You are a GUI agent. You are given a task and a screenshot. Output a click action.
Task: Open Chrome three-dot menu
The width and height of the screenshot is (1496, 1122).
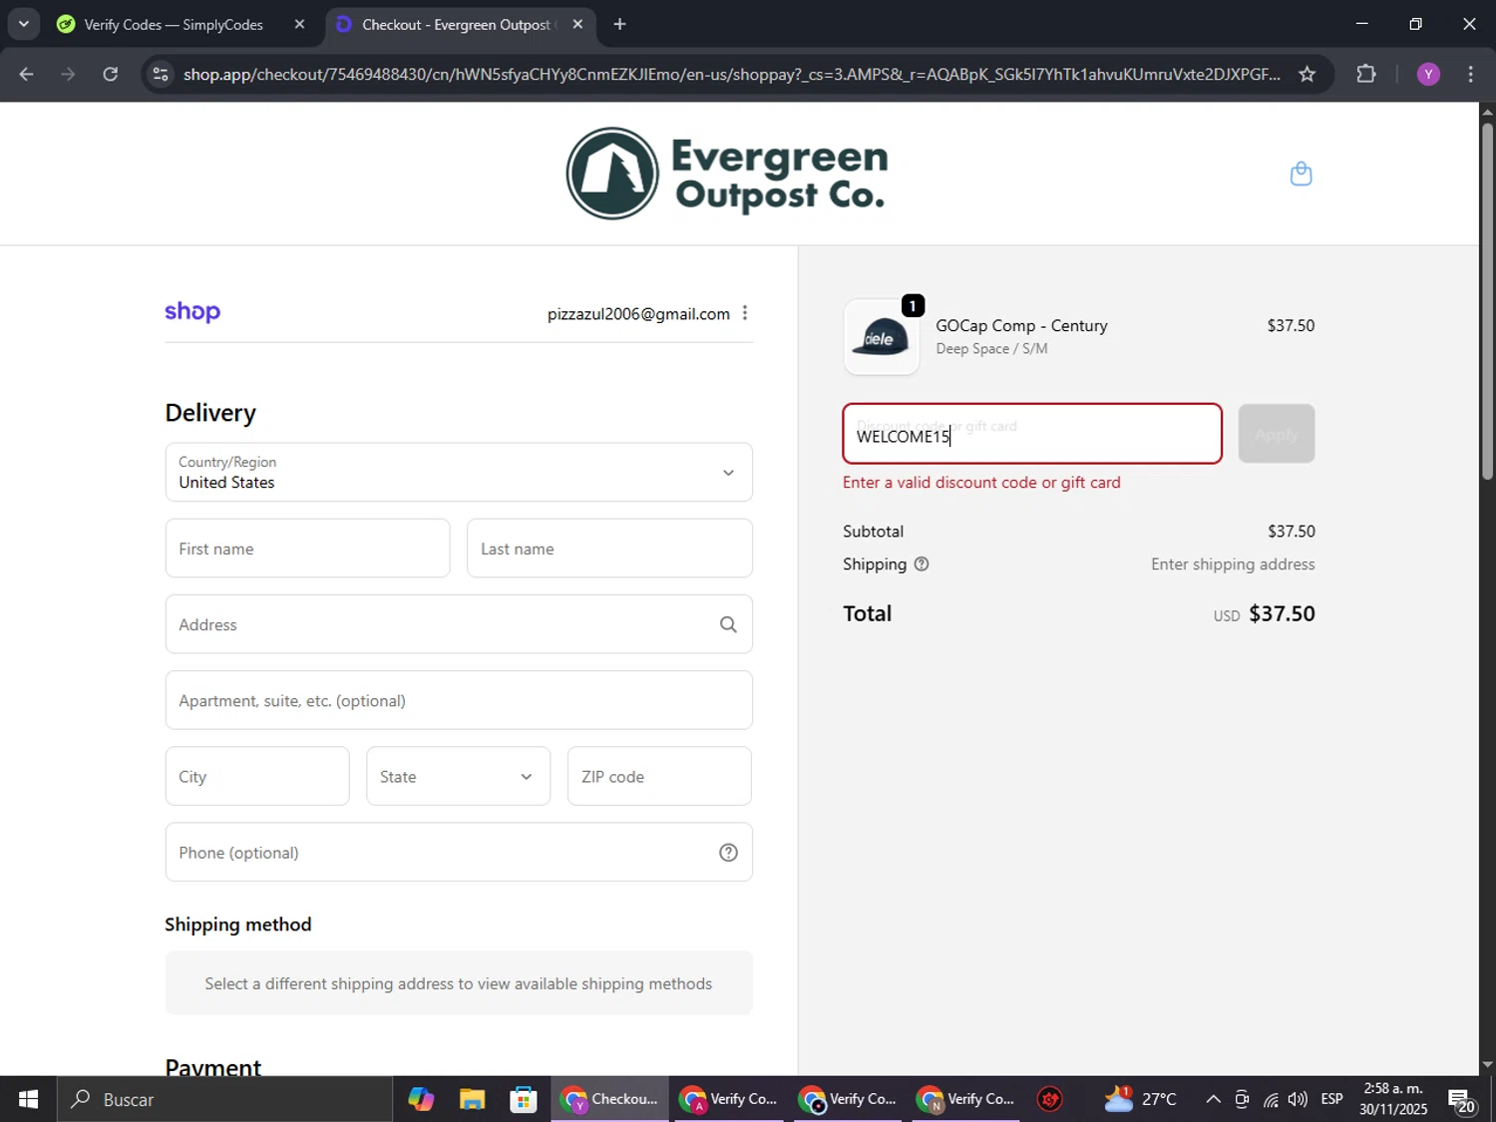tap(1470, 74)
